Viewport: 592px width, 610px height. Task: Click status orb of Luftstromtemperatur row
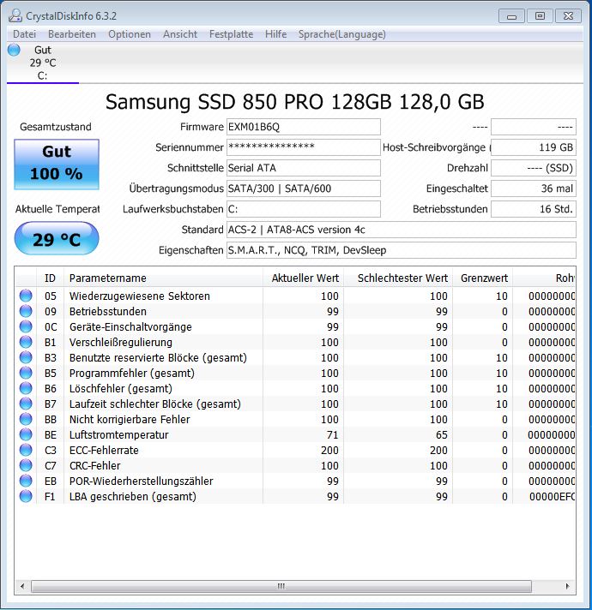[x=26, y=434]
